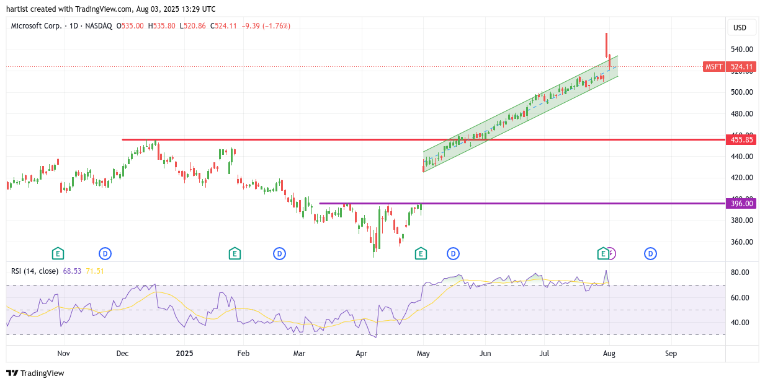Click the 500.00 price axis label

741,92
